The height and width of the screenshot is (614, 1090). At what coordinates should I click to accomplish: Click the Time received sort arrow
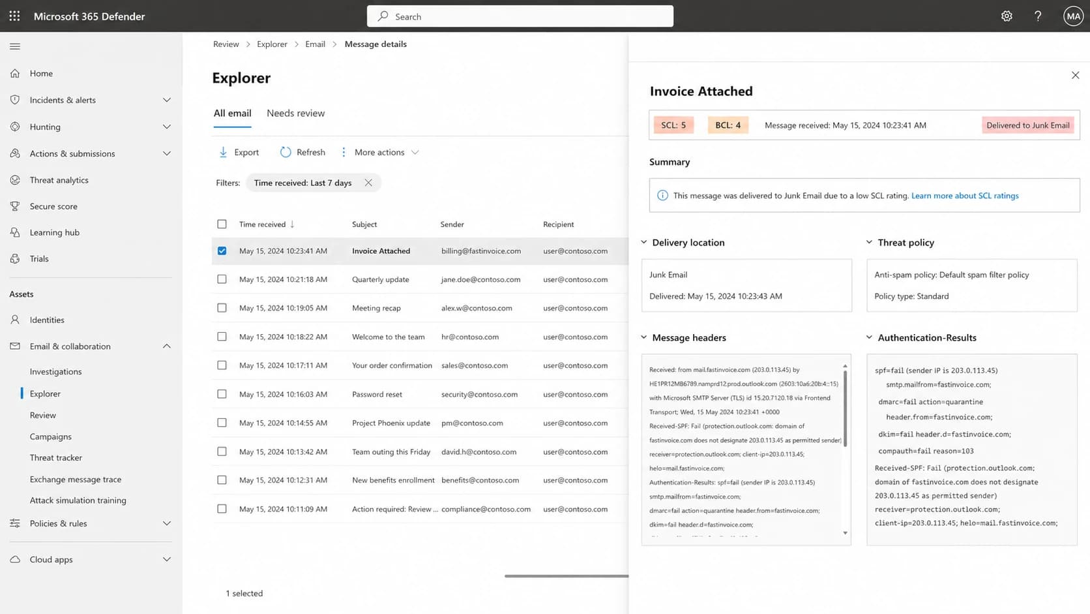coord(292,224)
